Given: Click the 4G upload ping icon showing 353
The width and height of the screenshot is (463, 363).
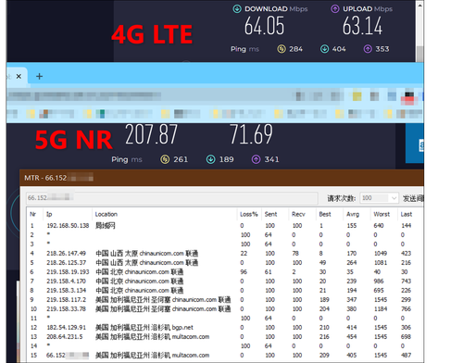Looking at the screenshot, I should tap(368, 49).
